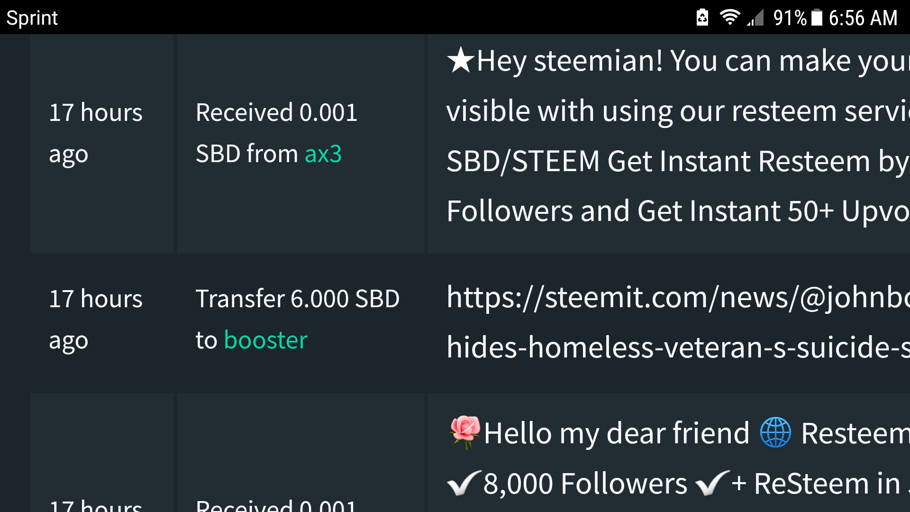Open the ax3 sender profile link
910x512 pixels.
tap(323, 154)
